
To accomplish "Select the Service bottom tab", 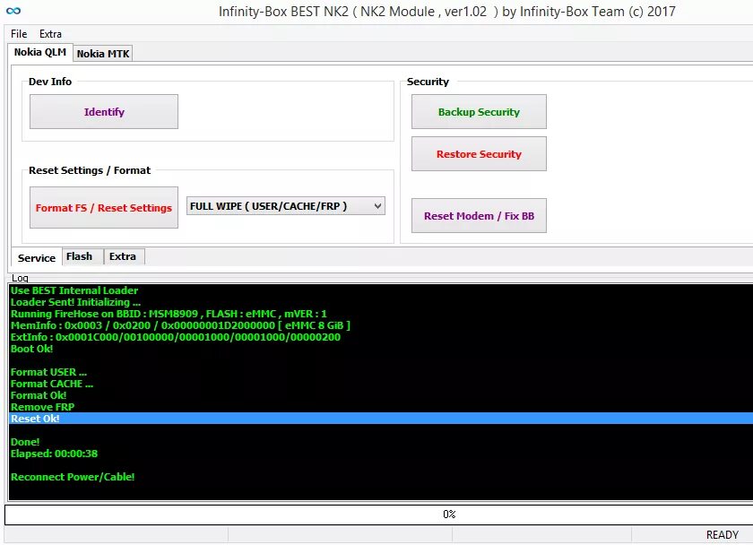I will pyautogui.click(x=37, y=258).
